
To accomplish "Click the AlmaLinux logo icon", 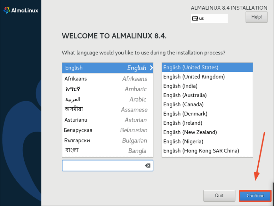I will 7,10.
